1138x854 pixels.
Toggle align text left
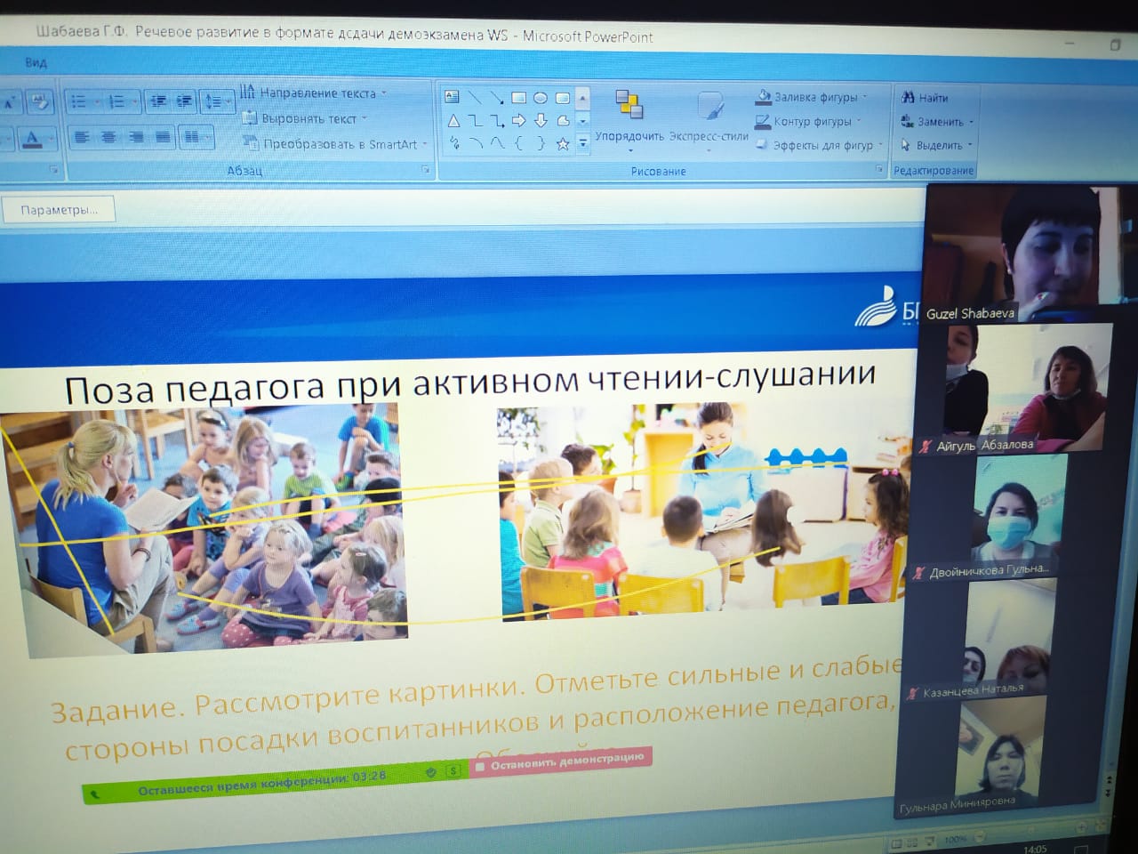point(82,137)
